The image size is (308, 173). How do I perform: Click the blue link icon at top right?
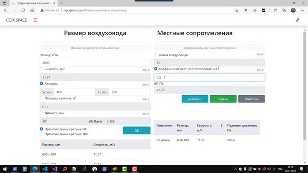297,20
